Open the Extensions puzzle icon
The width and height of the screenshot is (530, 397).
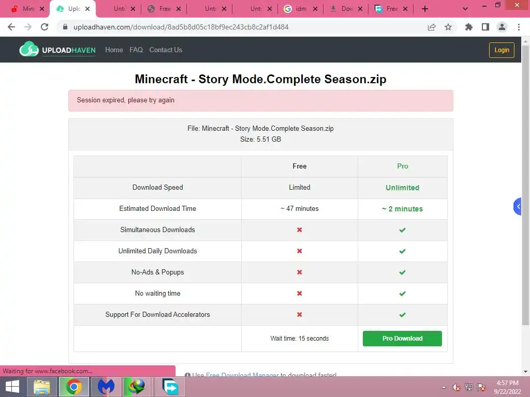click(x=468, y=27)
